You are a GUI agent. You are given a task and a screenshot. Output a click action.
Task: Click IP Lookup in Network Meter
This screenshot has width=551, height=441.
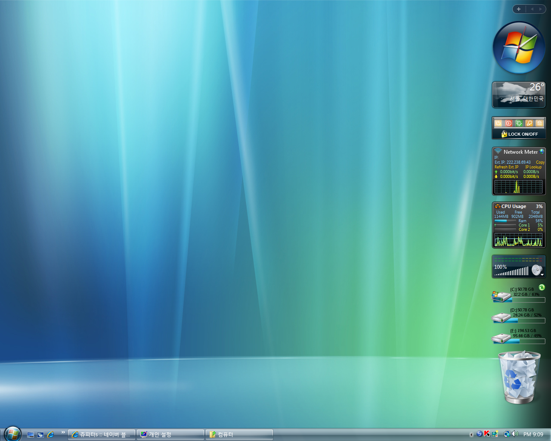533,167
